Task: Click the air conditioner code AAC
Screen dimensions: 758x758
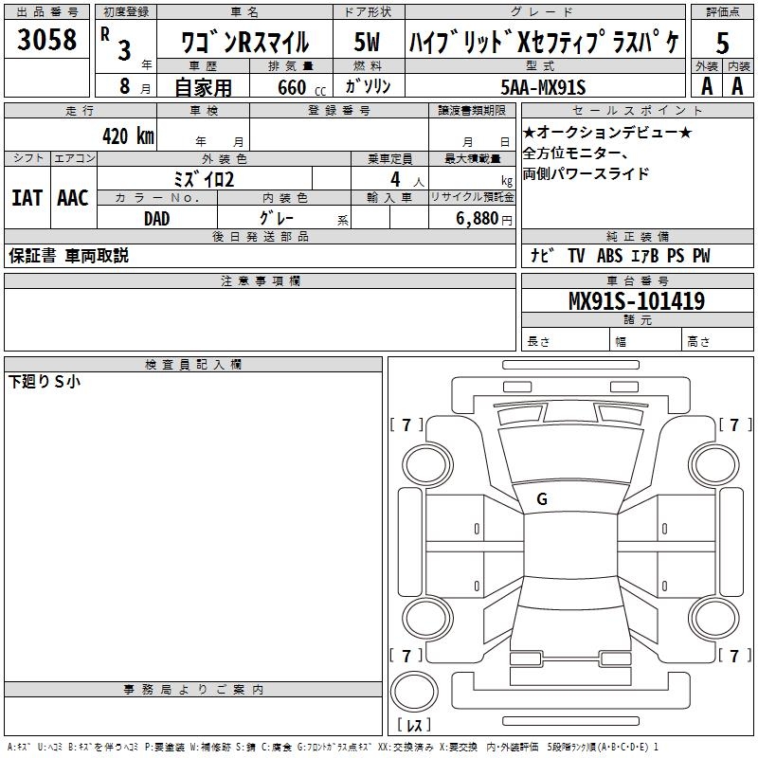Action: 73,198
